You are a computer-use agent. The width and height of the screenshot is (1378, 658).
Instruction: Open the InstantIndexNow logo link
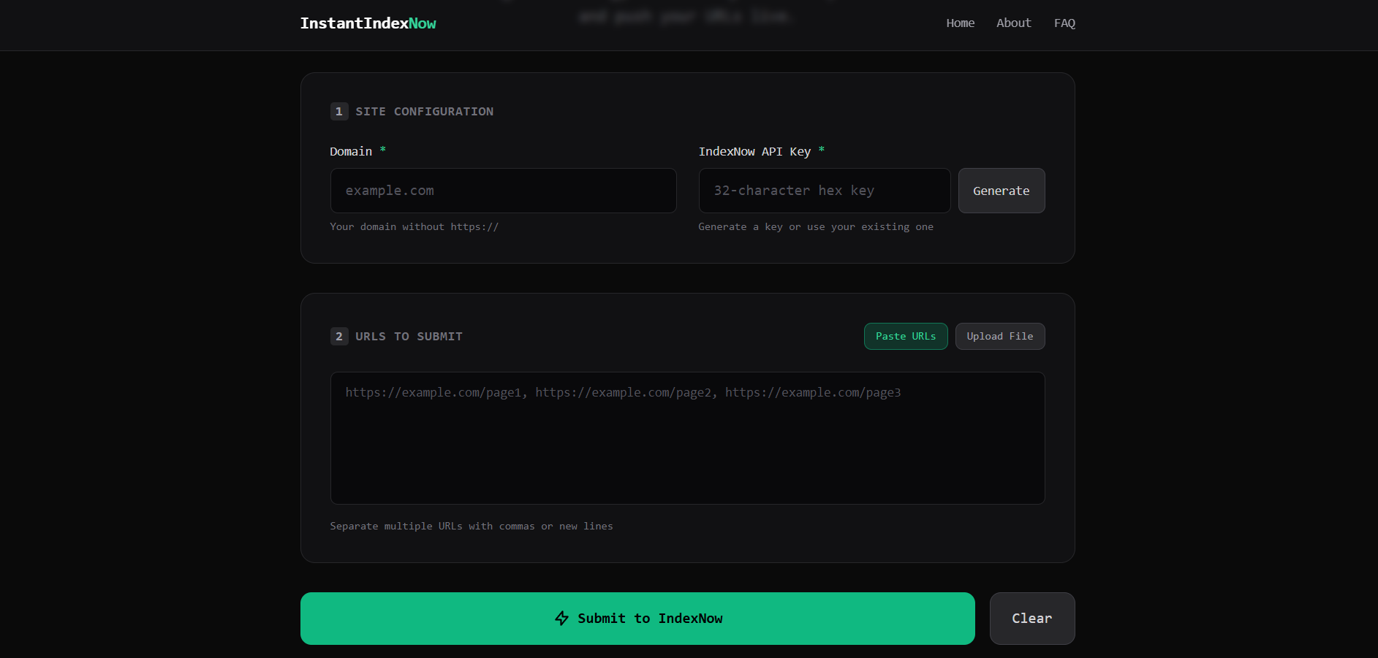(368, 23)
